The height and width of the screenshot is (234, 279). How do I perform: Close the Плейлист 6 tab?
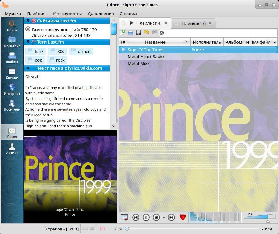point(210,23)
